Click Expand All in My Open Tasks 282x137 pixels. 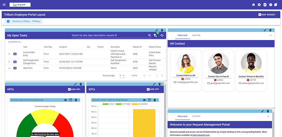[x=14, y=42]
